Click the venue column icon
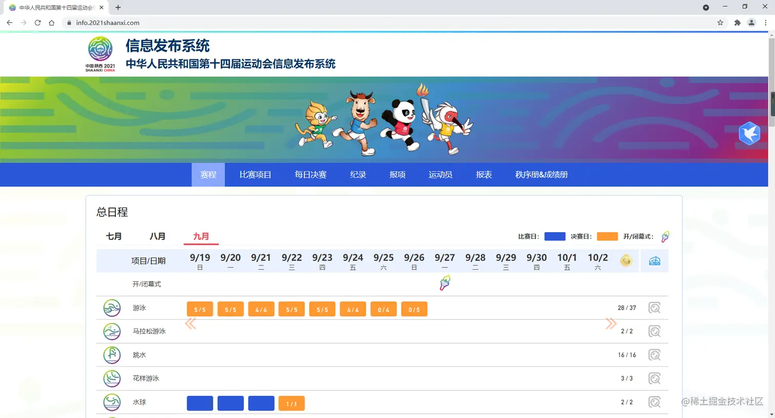This screenshot has width=775, height=418. 655,261
